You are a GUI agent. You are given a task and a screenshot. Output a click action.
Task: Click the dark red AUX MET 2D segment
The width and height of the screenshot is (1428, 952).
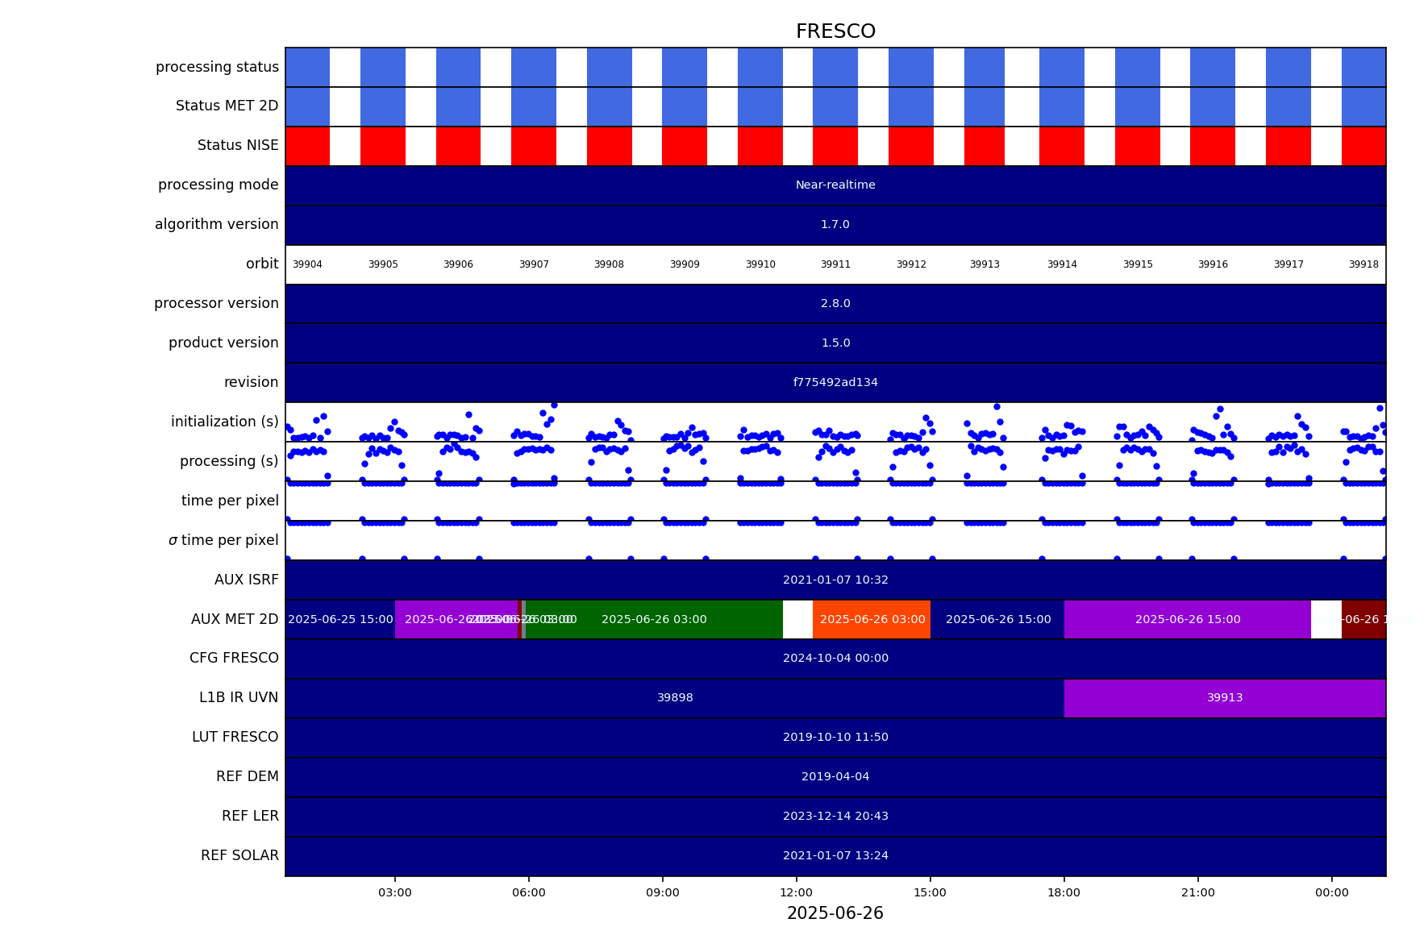tap(1363, 619)
